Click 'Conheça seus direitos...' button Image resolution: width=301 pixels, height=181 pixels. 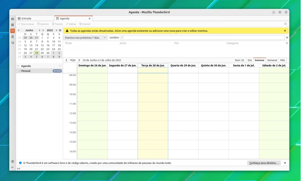[x=264, y=163]
